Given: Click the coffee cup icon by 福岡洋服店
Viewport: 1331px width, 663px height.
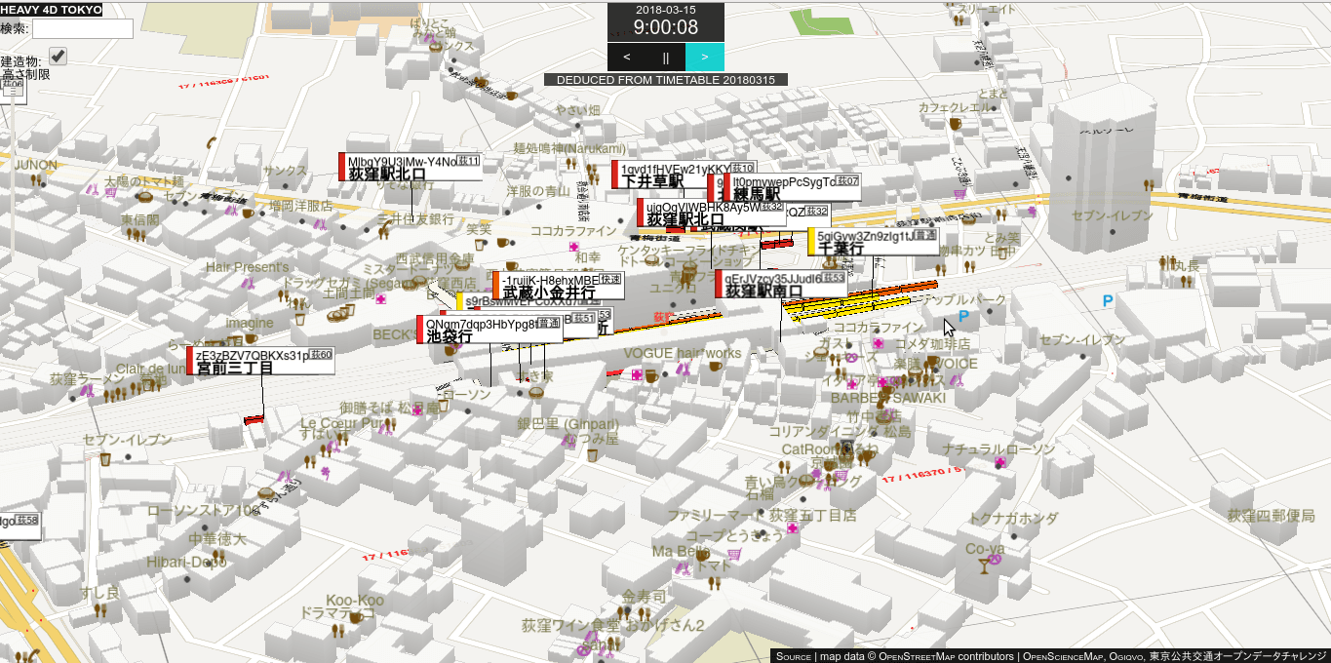Looking at the screenshot, I should (249, 213).
